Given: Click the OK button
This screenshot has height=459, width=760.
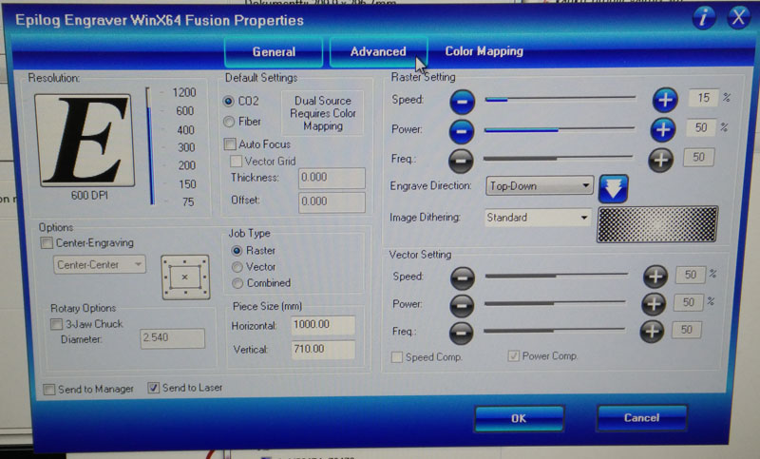Looking at the screenshot, I should pos(519,418).
